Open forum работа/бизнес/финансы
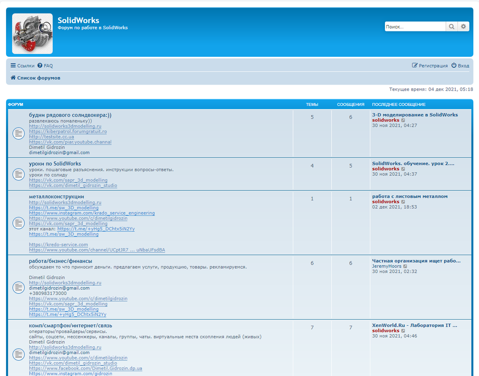Viewport: 479px width, 376px height. [x=61, y=261]
